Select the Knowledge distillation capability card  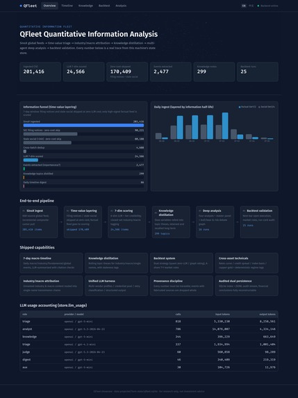click(116, 263)
